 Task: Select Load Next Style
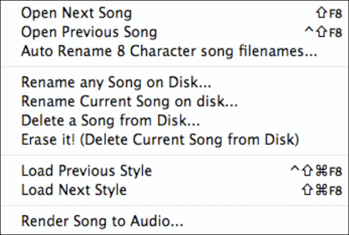[74, 190]
